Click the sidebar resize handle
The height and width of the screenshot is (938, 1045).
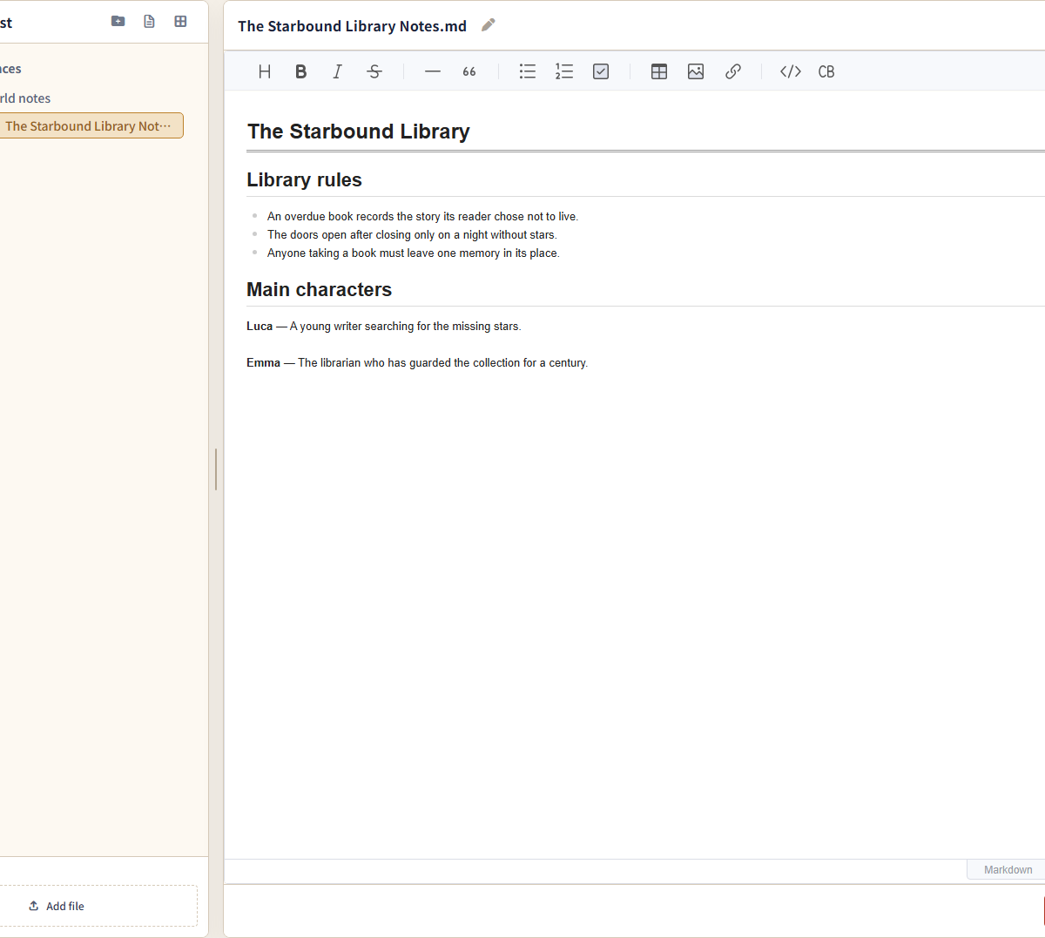[x=215, y=469]
